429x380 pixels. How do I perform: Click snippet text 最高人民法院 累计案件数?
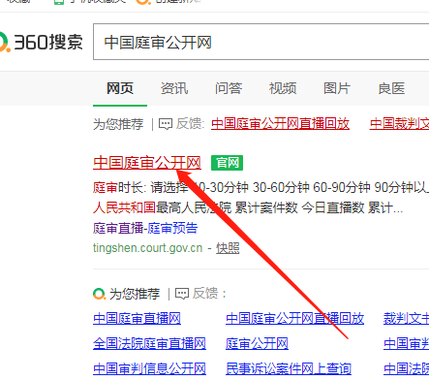(x=227, y=207)
